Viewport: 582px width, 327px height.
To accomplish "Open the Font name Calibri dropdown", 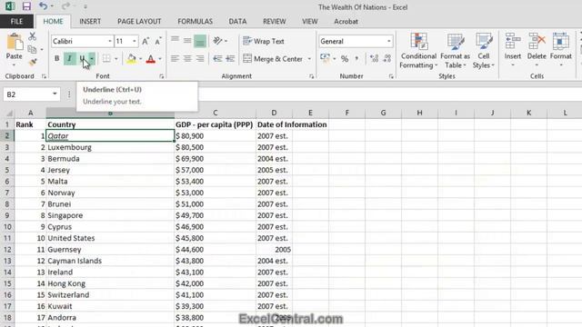I will click(109, 41).
